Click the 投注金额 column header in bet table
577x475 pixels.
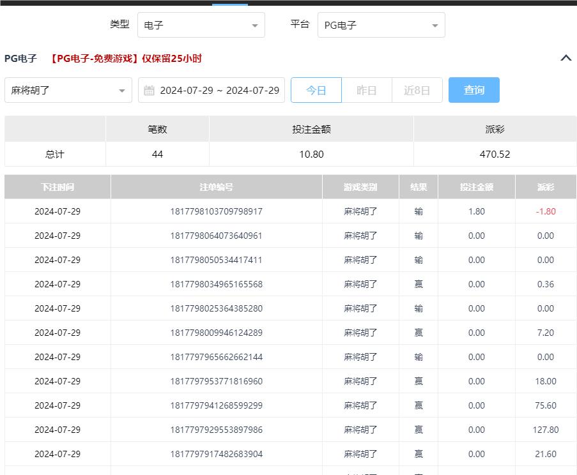(476, 187)
